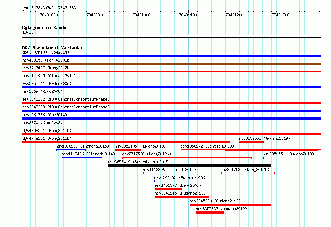The image size is (331, 227).
Task: Click the chr18:78430742..78431383 region label
Action: pos(49,8)
